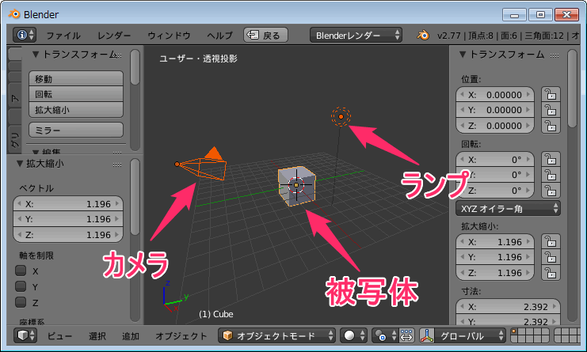Click the first active layer button
Image resolution: width=587 pixels, height=352 pixels.
tap(515, 332)
